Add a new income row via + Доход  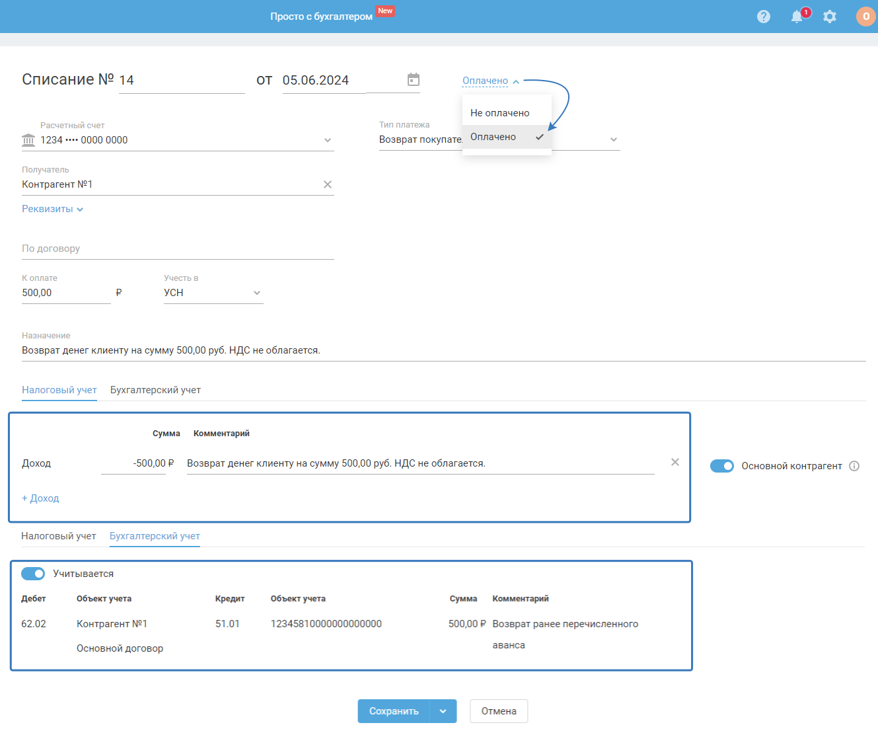[x=40, y=498]
